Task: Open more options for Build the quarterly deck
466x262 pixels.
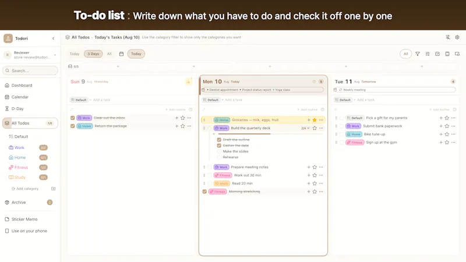Action: click(321, 128)
